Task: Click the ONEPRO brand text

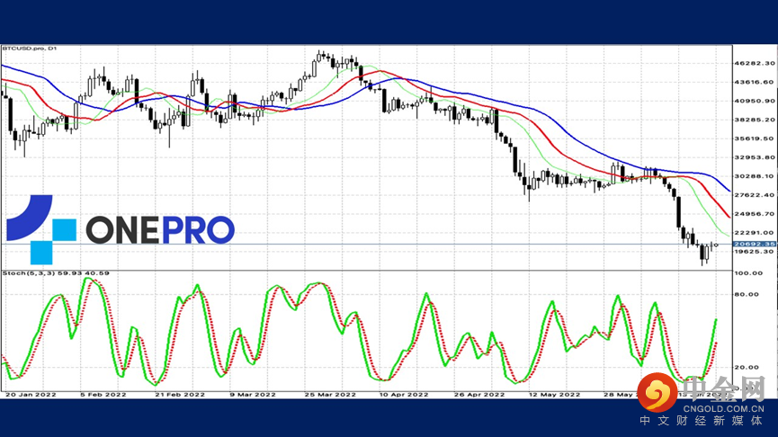Action: (160, 229)
